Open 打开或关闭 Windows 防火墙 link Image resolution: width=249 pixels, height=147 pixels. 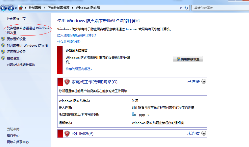[x=27, y=46]
